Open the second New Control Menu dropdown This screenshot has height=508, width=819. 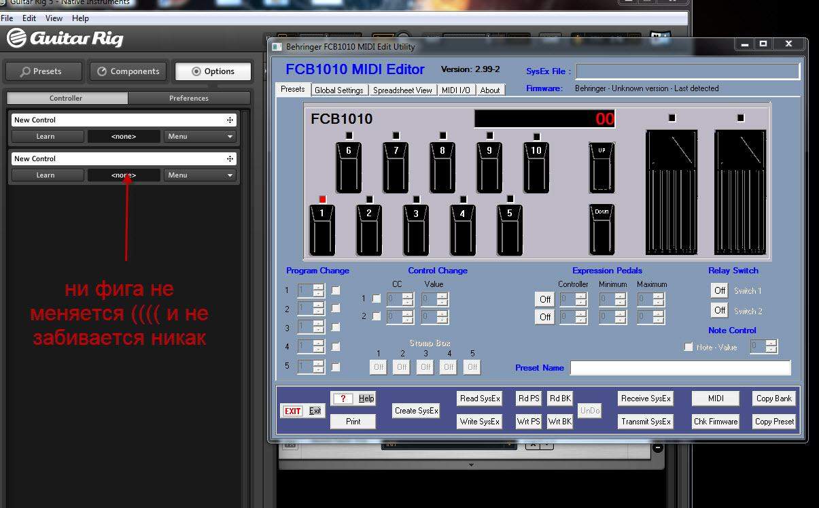[200, 175]
